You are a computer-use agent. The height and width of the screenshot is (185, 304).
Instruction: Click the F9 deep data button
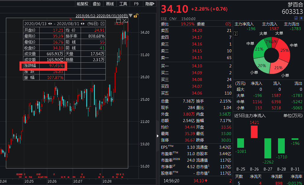[x=136, y=4]
